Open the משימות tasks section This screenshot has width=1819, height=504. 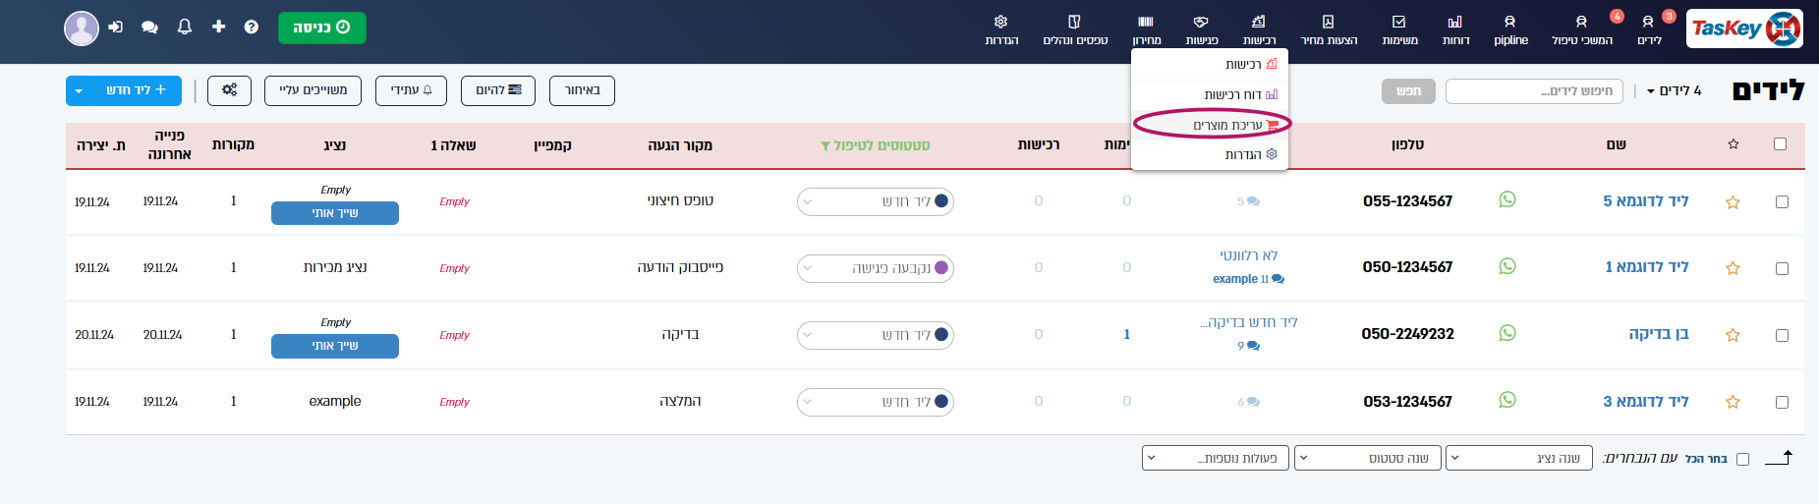coord(1399,28)
